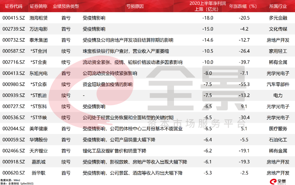Select stock code 000620.SZ

click(14, 173)
